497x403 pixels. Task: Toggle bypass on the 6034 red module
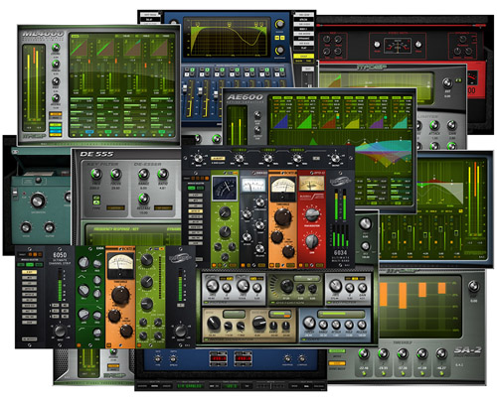[x=300, y=265]
